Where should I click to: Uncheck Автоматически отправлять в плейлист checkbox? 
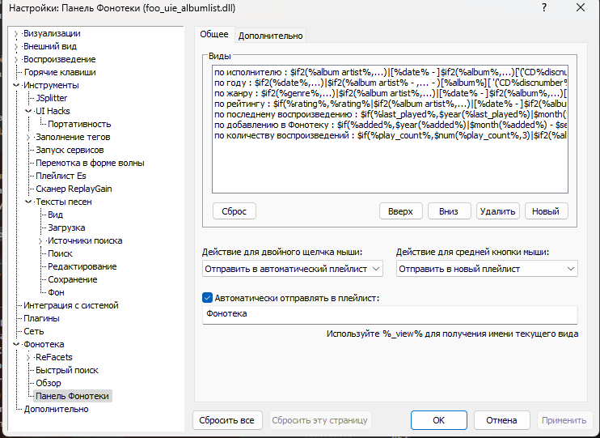[207, 298]
